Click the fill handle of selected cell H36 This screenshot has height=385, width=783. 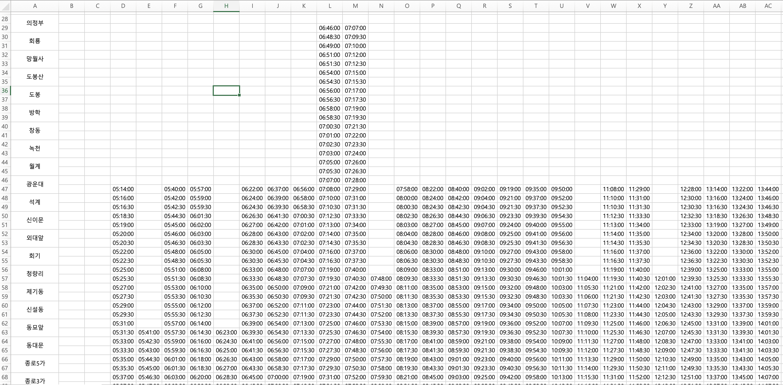(x=240, y=95)
